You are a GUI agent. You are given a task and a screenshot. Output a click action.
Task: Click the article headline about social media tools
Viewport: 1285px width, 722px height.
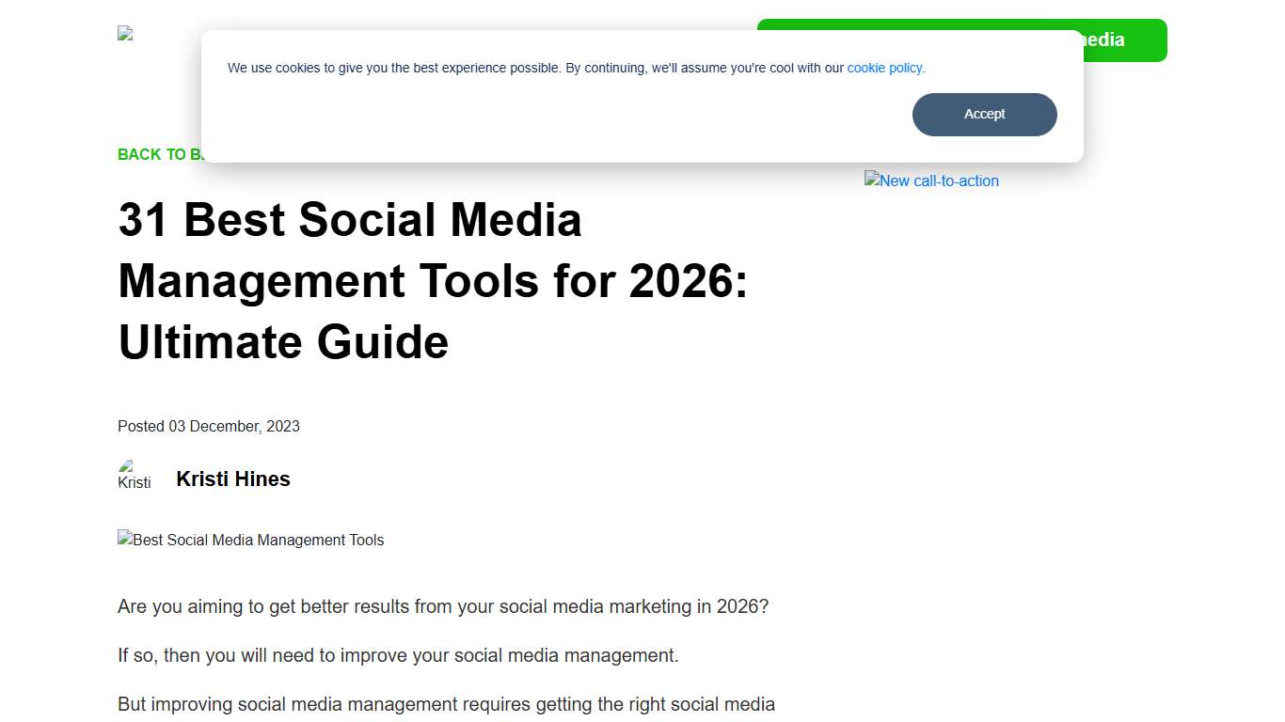433,281
